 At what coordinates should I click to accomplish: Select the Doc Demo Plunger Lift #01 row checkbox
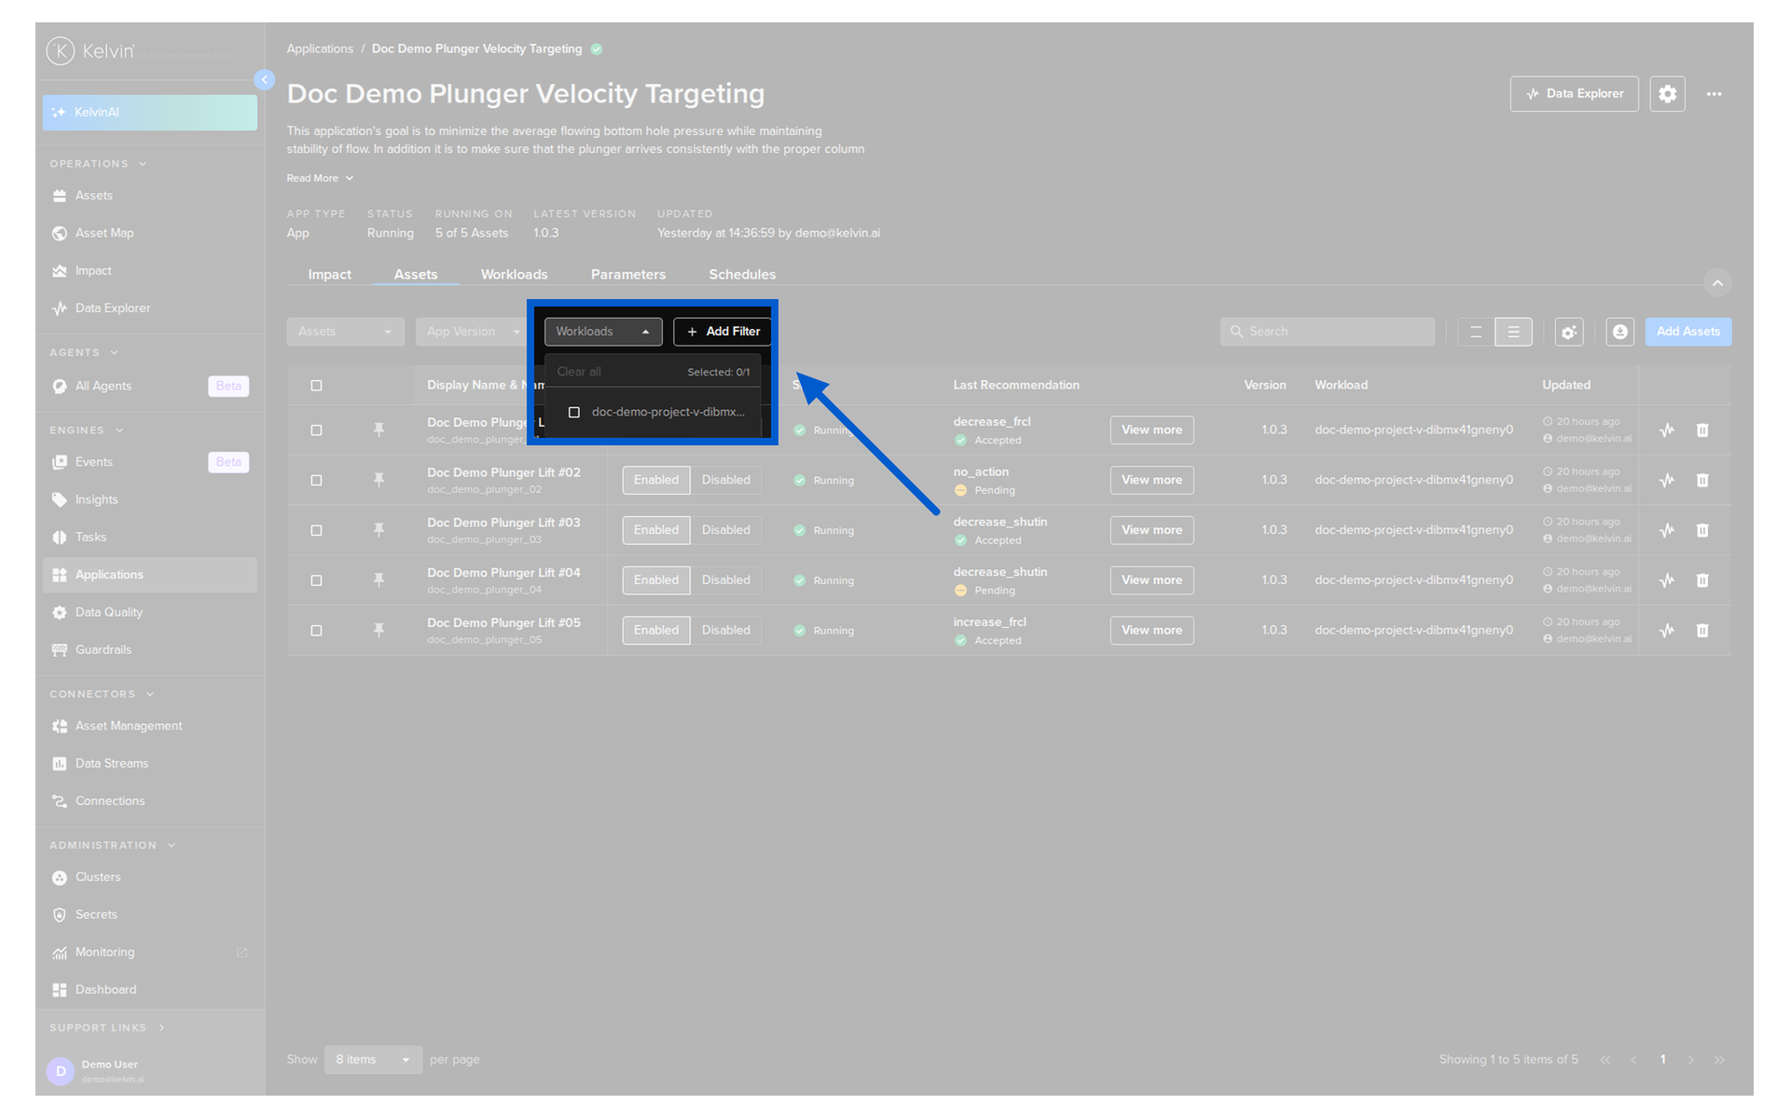click(x=316, y=430)
